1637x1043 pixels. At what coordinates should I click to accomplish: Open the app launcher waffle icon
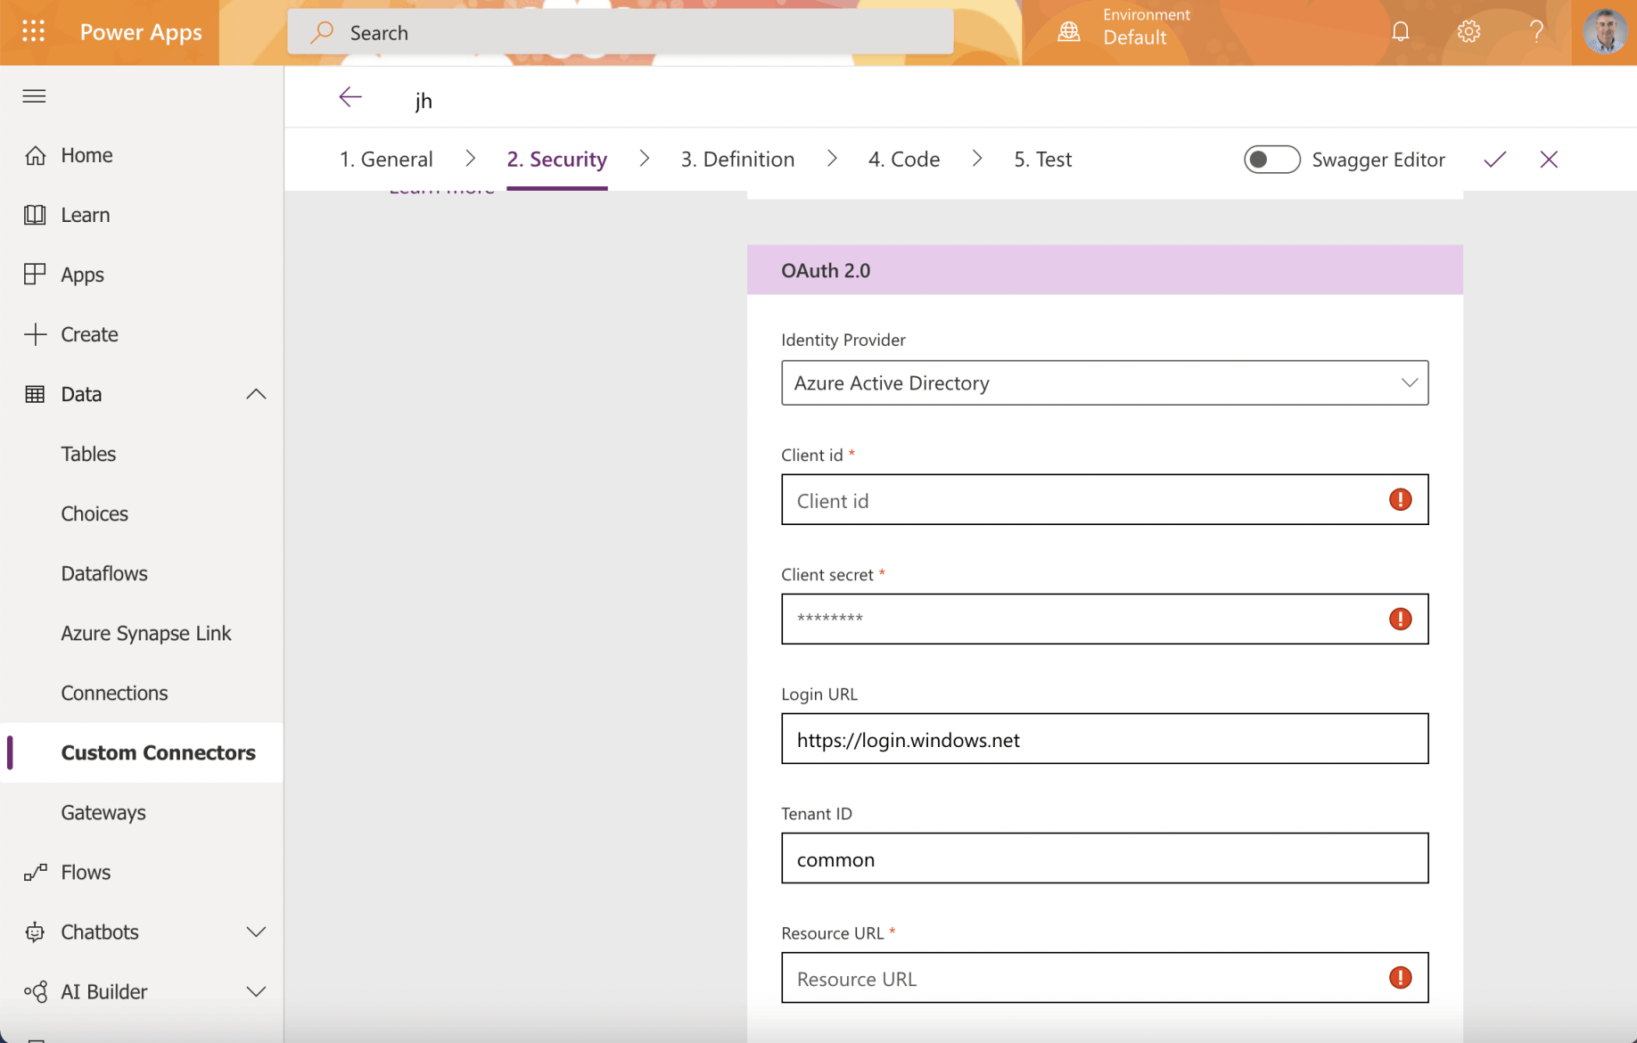[x=33, y=32]
